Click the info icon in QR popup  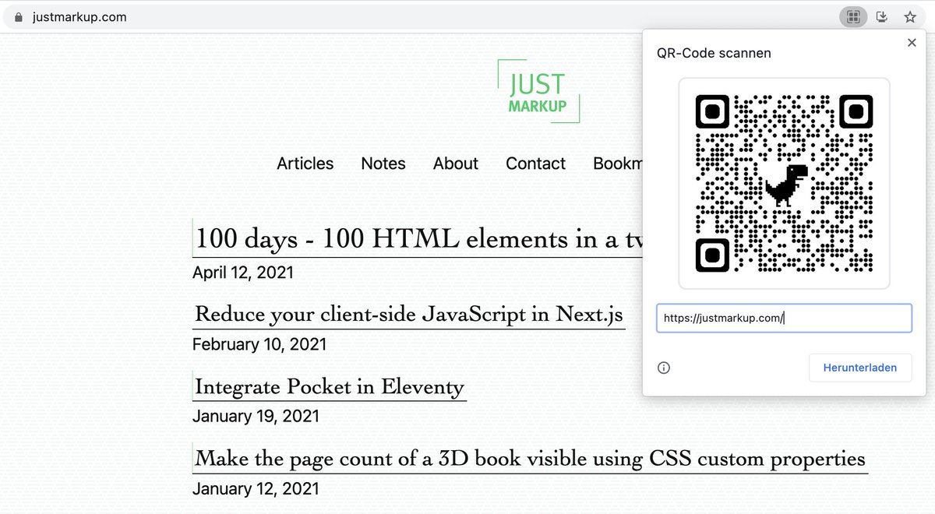click(664, 368)
